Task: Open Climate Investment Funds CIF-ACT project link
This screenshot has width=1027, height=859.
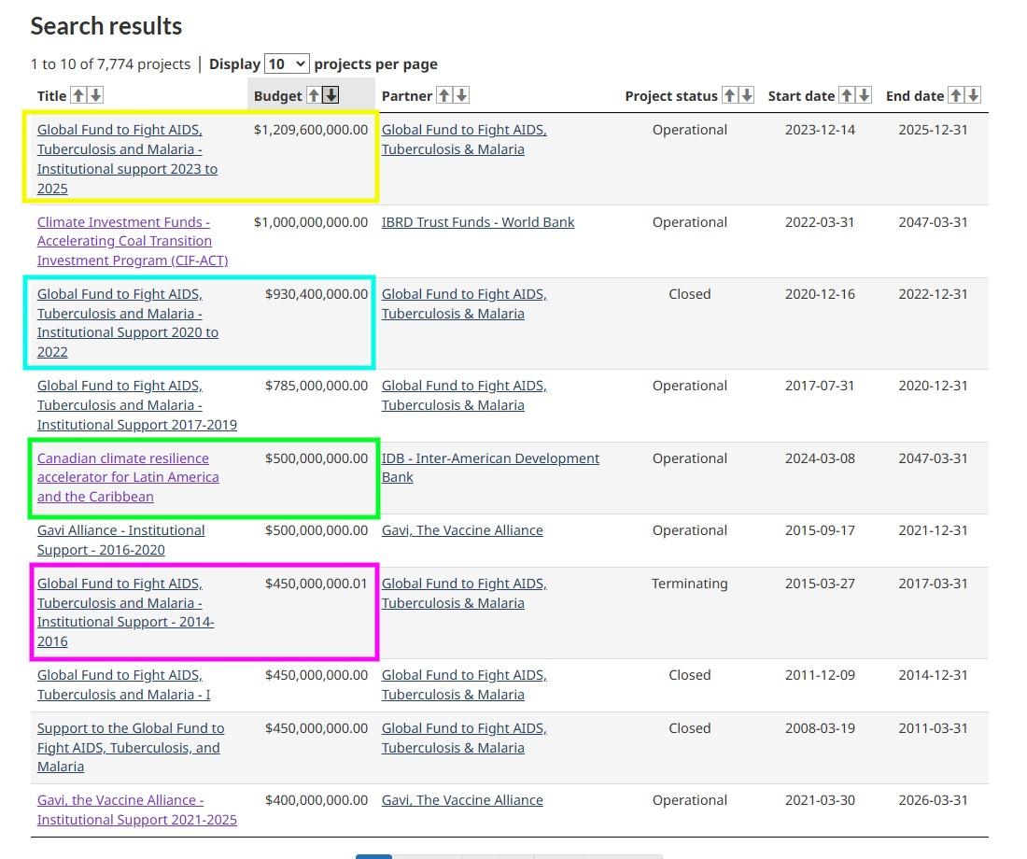Action: tap(133, 241)
